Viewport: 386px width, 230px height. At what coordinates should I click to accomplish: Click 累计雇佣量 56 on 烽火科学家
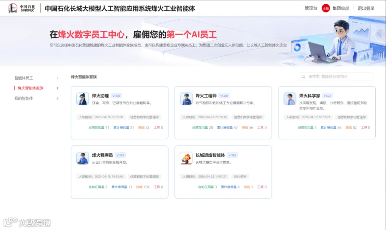tap(331, 128)
